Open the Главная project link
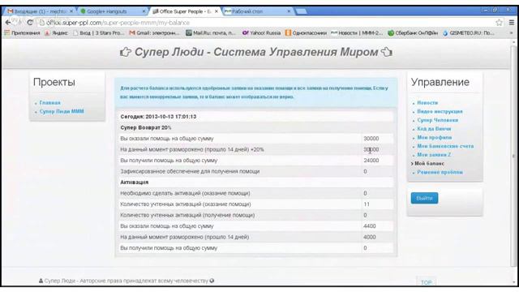 click(50, 103)
